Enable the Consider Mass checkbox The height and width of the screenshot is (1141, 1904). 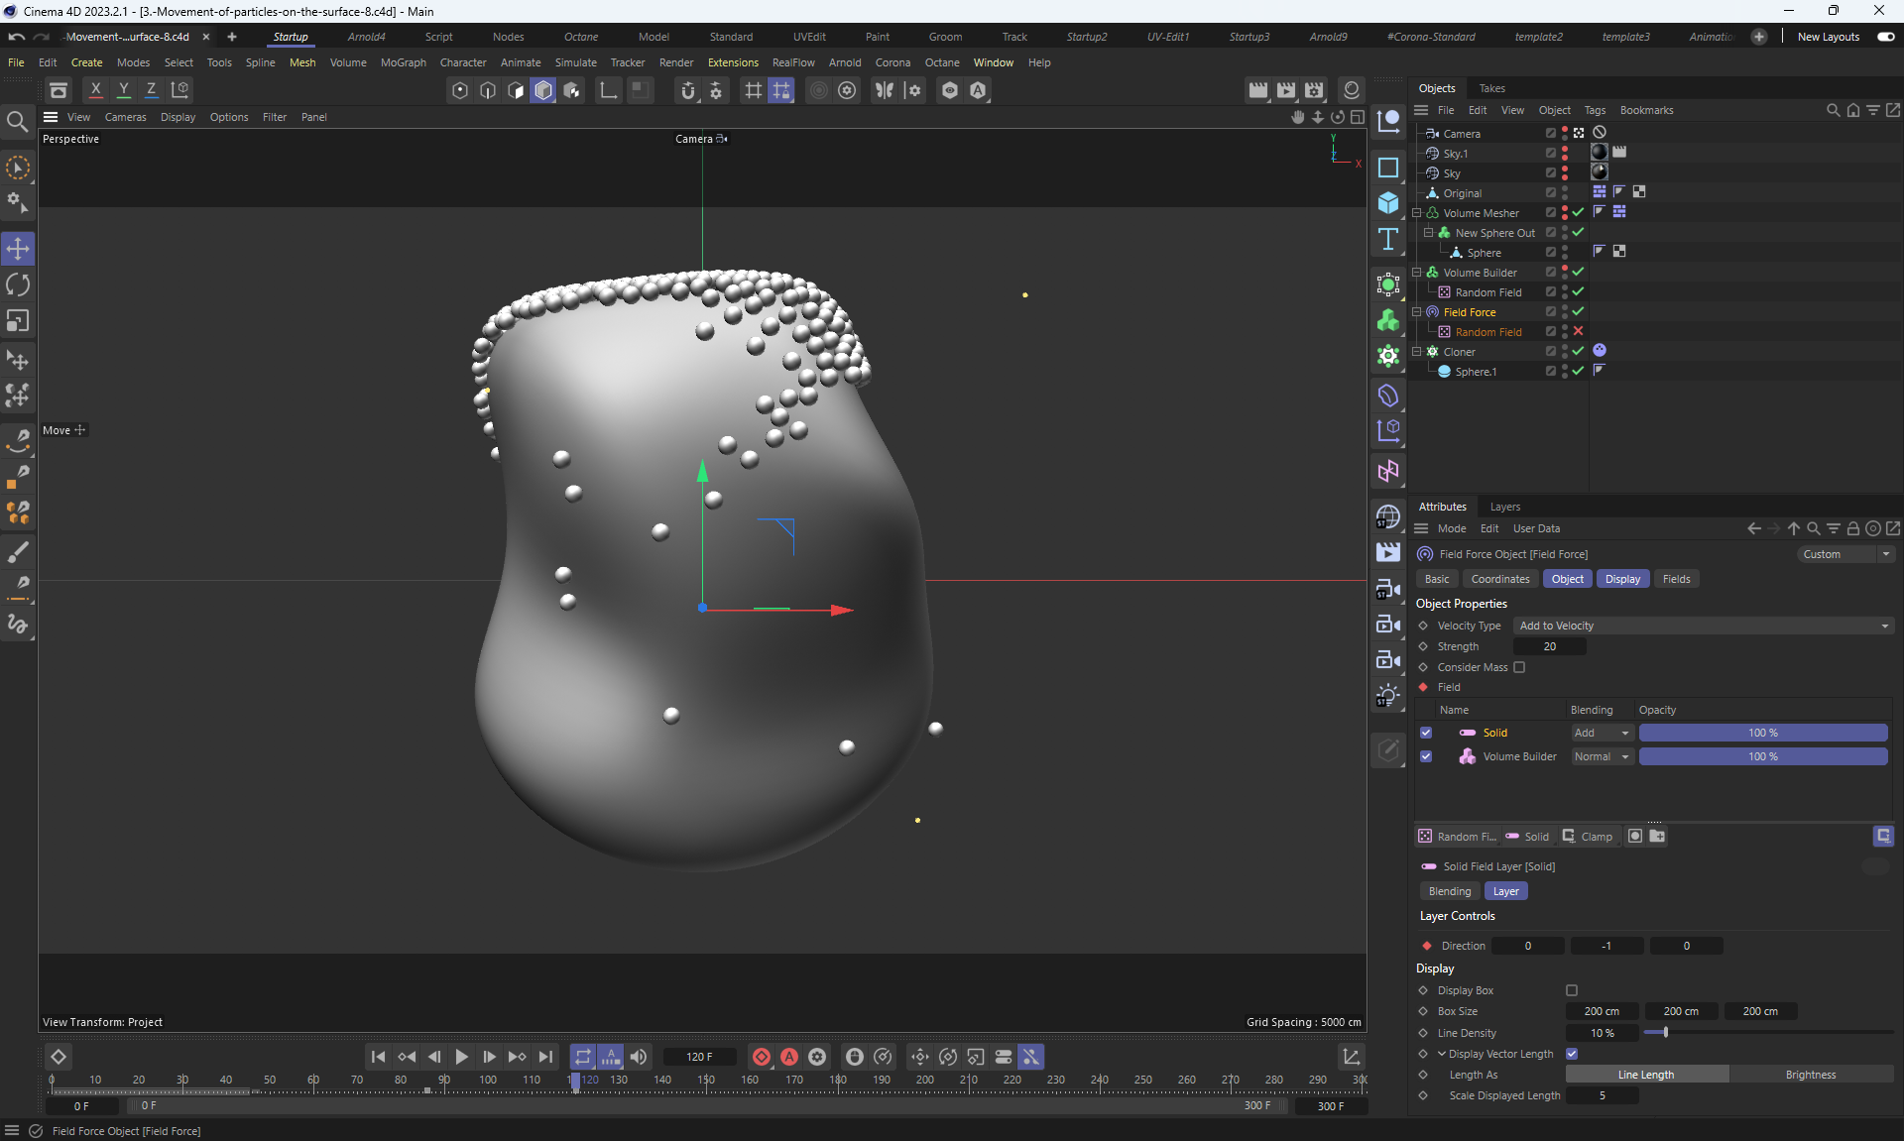click(x=1519, y=667)
